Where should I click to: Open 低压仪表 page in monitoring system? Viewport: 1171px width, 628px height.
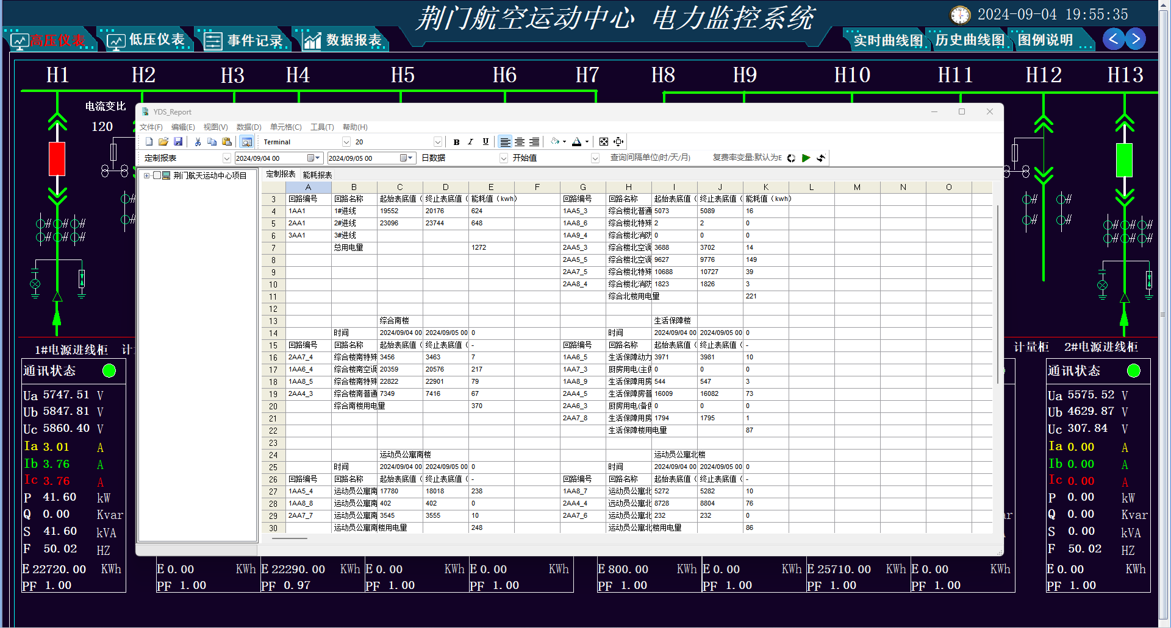146,40
